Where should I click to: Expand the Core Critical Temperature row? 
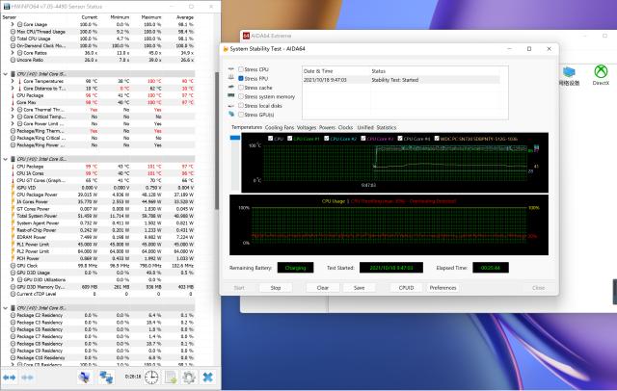[x=13, y=117]
